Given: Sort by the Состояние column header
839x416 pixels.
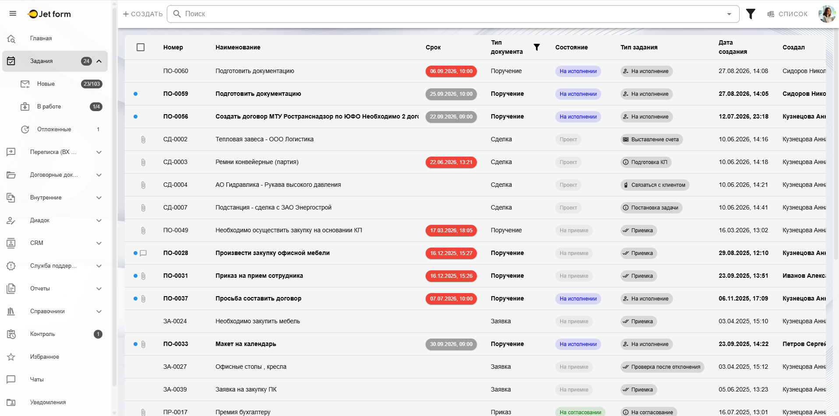Looking at the screenshot, I should pyautogui.click(x=571, y=47).
